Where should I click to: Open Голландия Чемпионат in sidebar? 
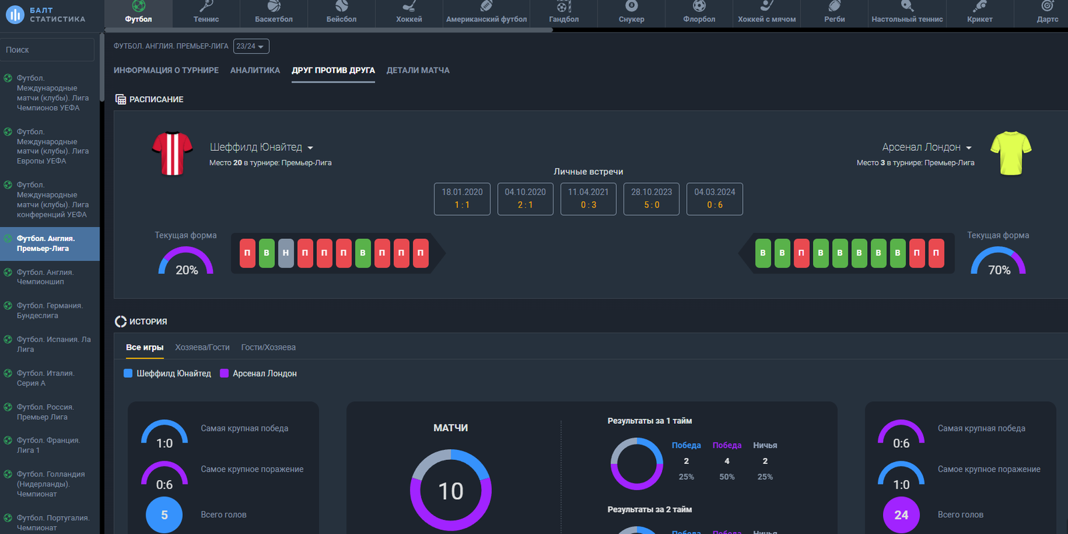pos(50,484)
